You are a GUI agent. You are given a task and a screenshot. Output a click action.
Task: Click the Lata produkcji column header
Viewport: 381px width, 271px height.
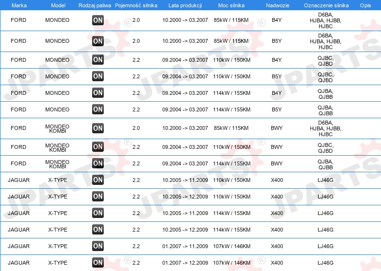click(185, 5)
